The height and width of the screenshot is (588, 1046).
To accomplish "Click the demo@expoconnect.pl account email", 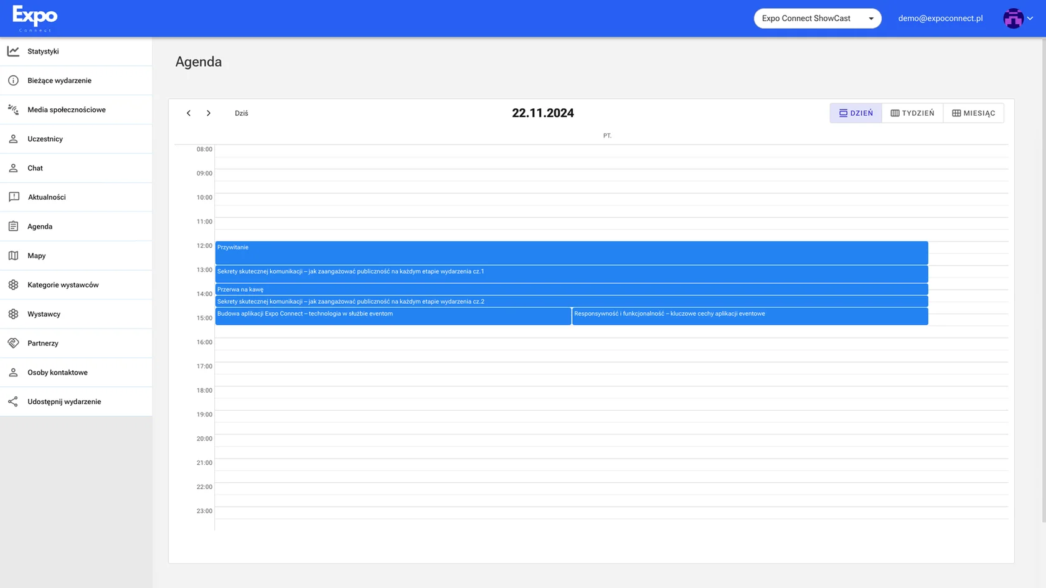I will pos(940,18).
